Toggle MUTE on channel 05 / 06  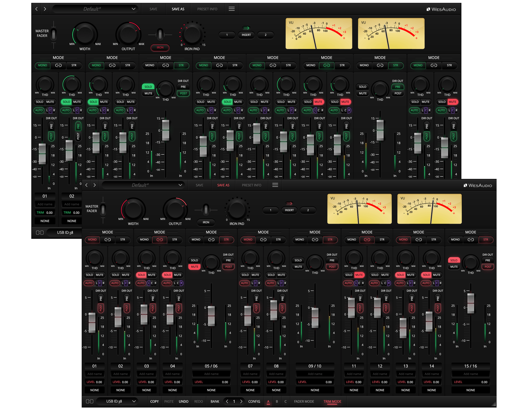195,267
